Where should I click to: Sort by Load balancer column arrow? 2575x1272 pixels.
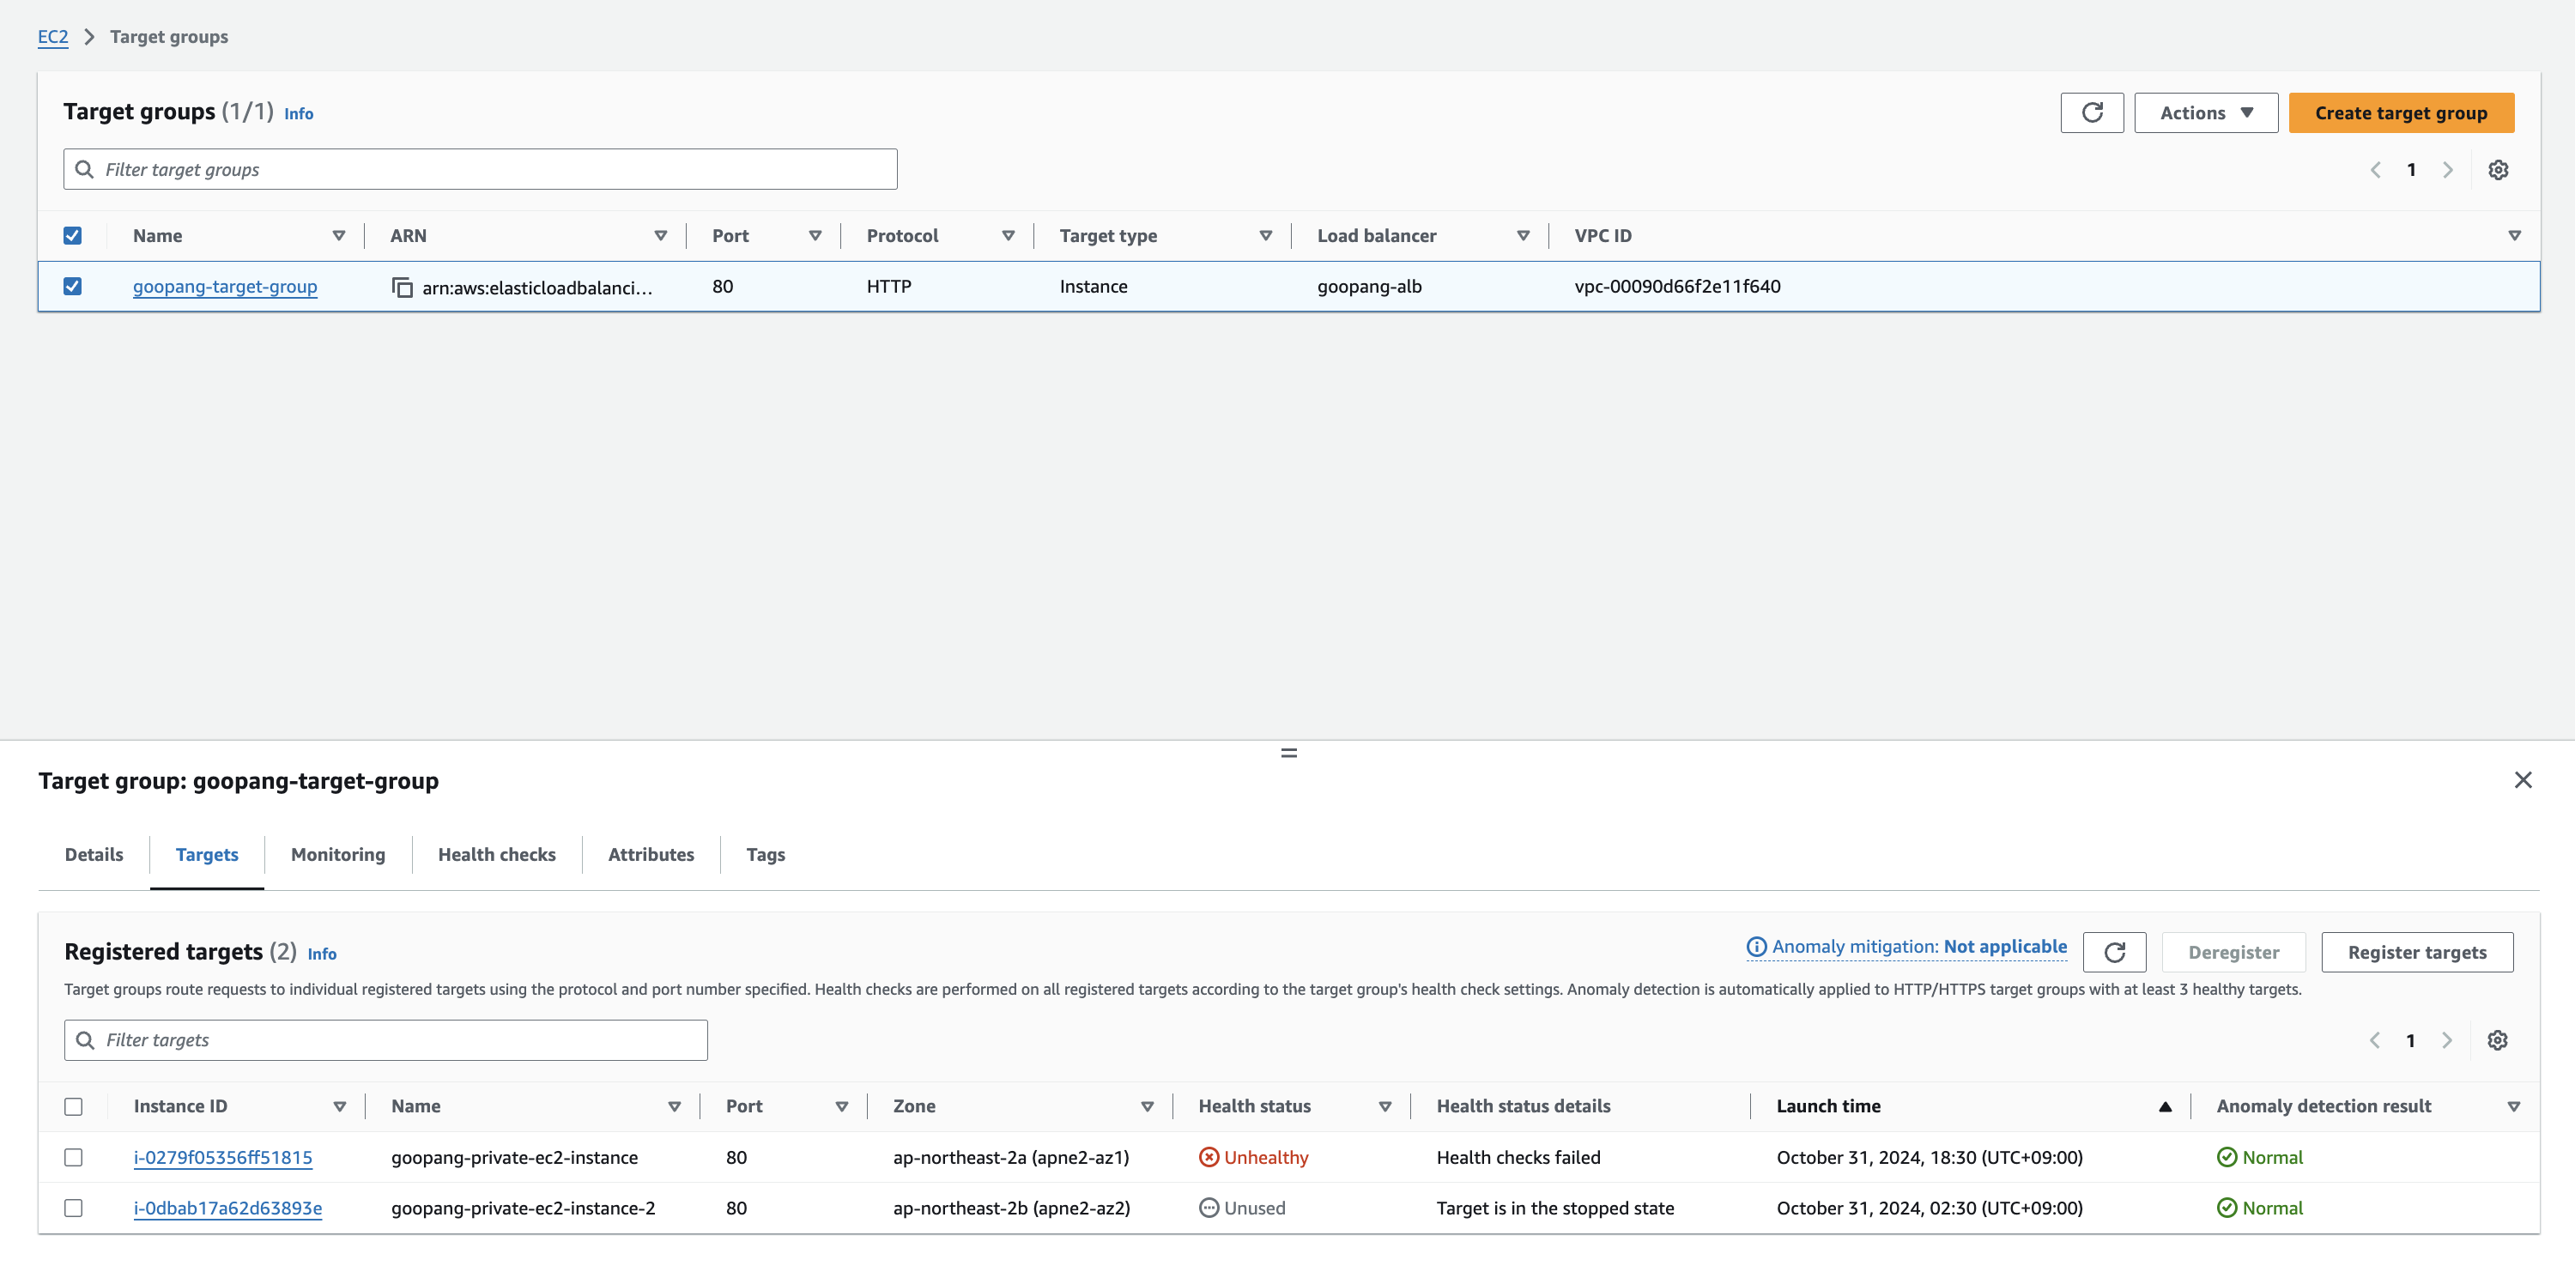point(1524,236)
